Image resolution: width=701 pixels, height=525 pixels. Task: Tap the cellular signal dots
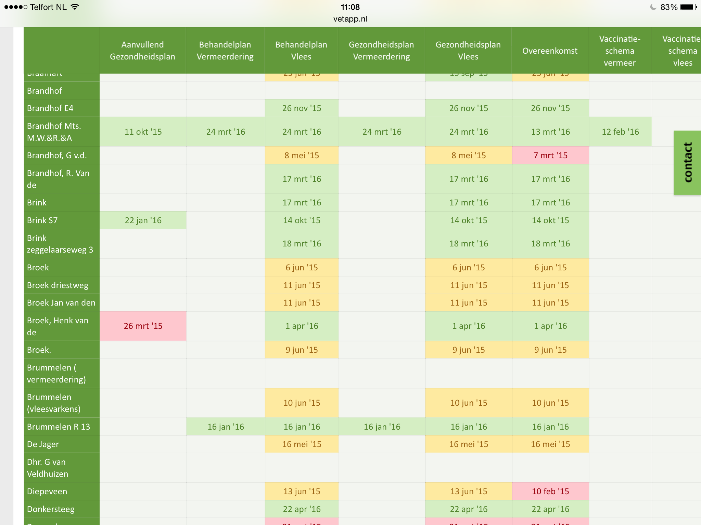[x=16, y=7]
